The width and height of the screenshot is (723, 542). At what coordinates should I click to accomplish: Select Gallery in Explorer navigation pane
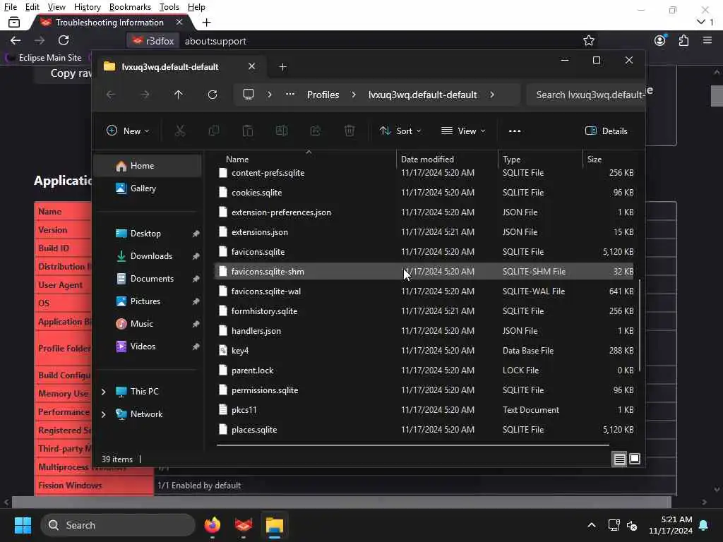coord(148,188)
